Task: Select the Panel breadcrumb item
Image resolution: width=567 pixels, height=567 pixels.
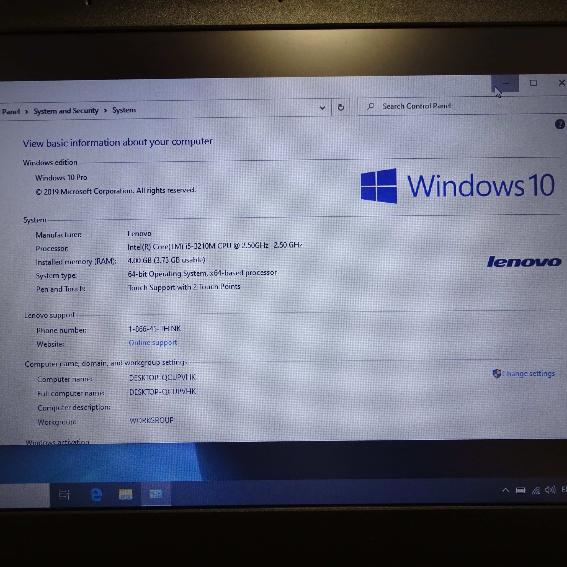Action: 11,112
